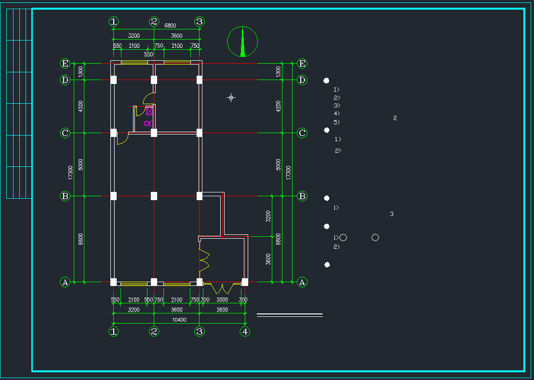The image size is (534, 380).
Task: Select the title block table at far left
Action: point(19,103)
